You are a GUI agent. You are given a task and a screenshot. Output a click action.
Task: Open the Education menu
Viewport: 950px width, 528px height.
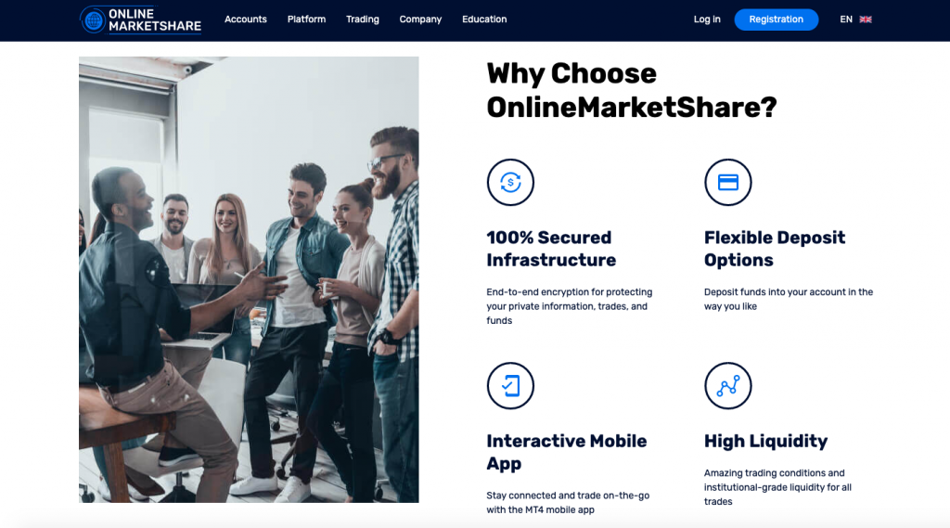(484, 19)
